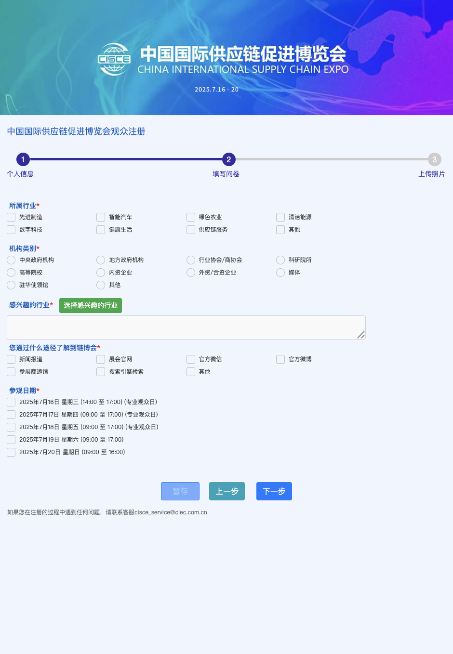
Task: Select the 媒体 organization type
Action: click(x=280, y=273)
